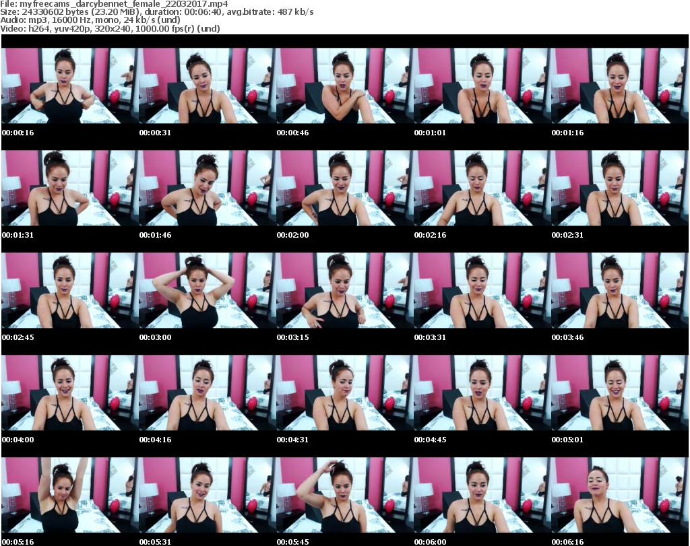Click the thumbnail frame at 00:03:15
The image size is (690, 546).
tap(344, 291)
